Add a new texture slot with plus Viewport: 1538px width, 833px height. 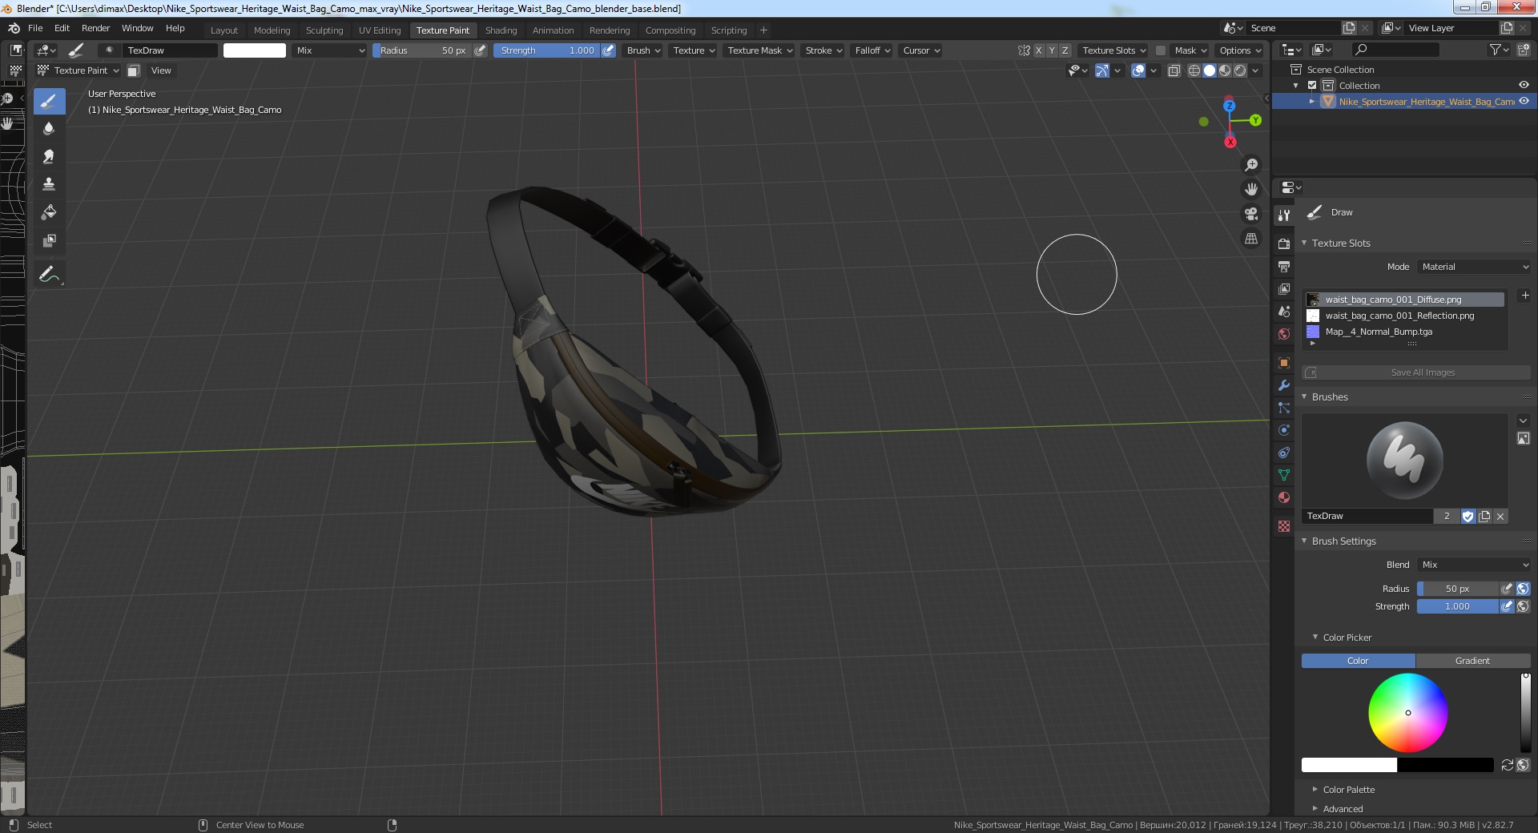pyautogui.click(x=1524, y=296)
